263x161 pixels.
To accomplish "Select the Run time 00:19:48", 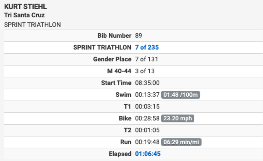I will coord(147,142).
